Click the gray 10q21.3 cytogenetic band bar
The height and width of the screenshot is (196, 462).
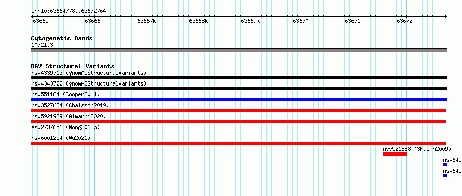pos(239,50)
